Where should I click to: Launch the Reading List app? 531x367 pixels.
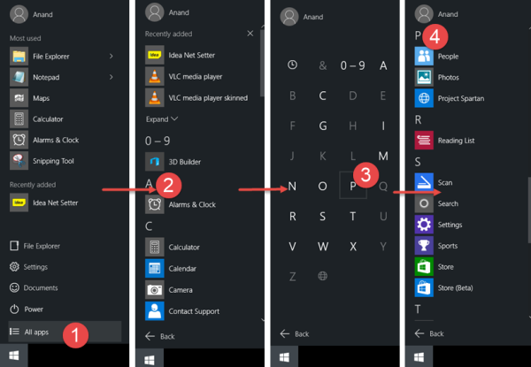[444, 141]
